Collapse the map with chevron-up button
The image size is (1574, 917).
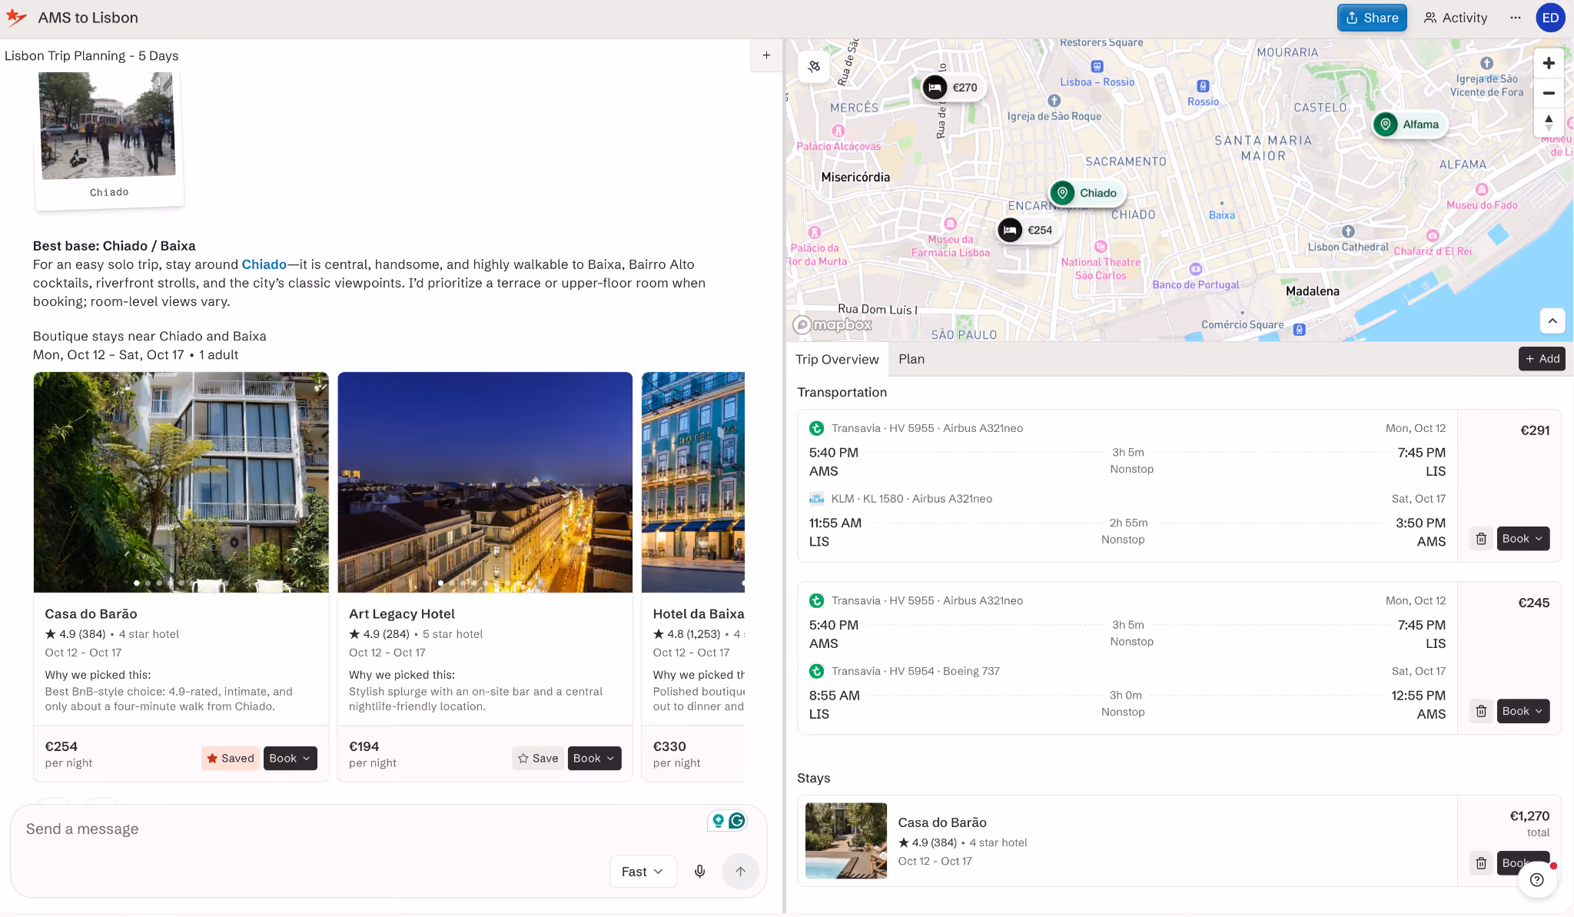pyautogui.click(x=1552, y=321)
